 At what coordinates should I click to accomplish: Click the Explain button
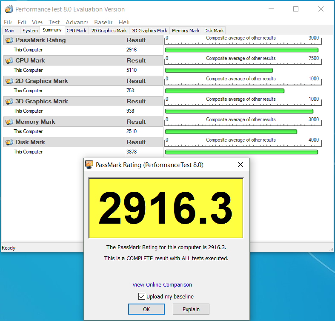tap(191, 309)
